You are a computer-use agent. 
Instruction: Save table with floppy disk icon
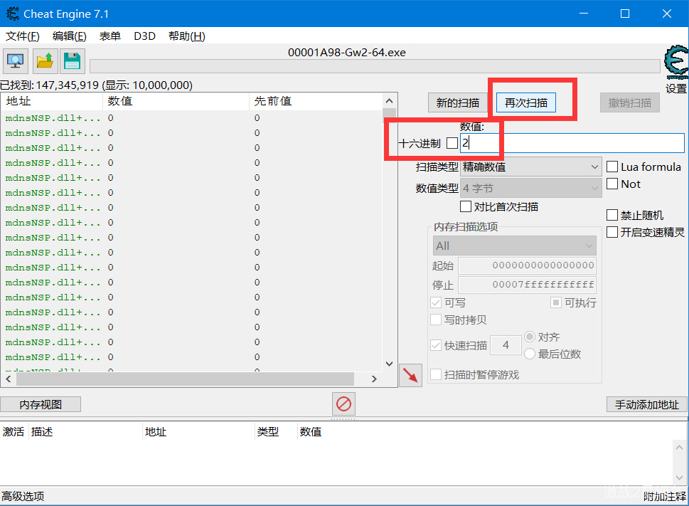tap(73, 61)
